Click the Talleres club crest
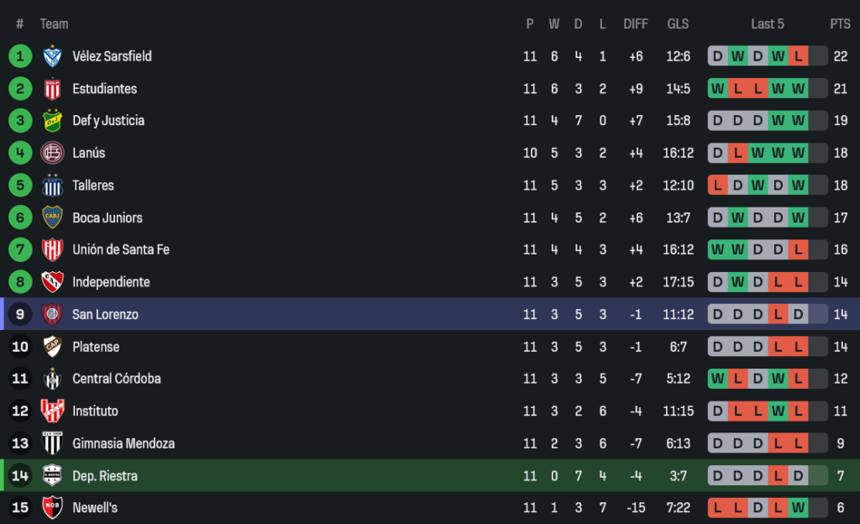 53,186
